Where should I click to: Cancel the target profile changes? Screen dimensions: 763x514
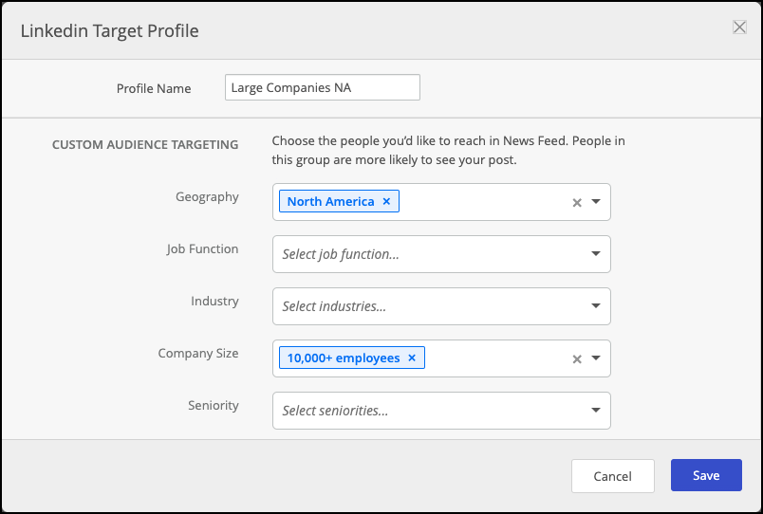(x=613, y=475)
